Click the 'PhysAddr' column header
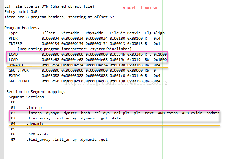Viewport: 226px width, 159px height. [94, 33]
